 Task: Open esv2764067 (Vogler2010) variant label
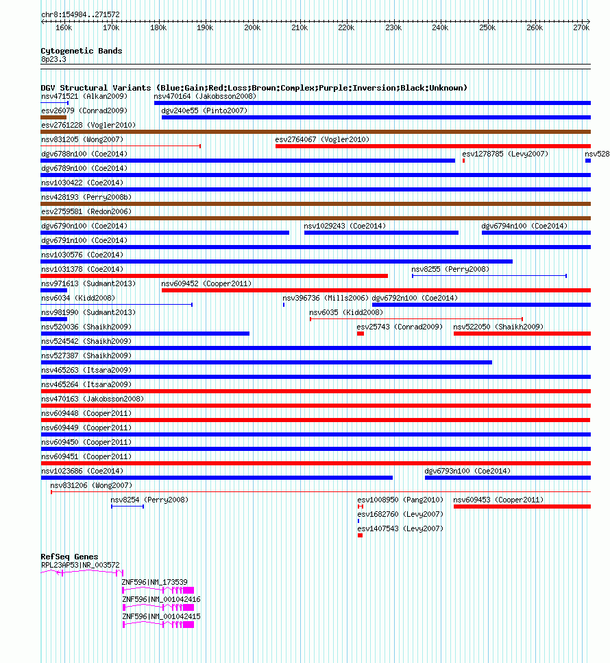point(322,139)
